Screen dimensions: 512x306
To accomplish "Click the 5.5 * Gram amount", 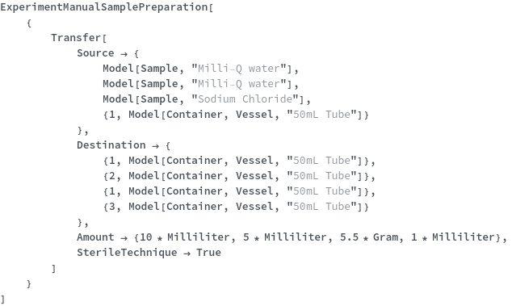I will click(x=368, y=237).
